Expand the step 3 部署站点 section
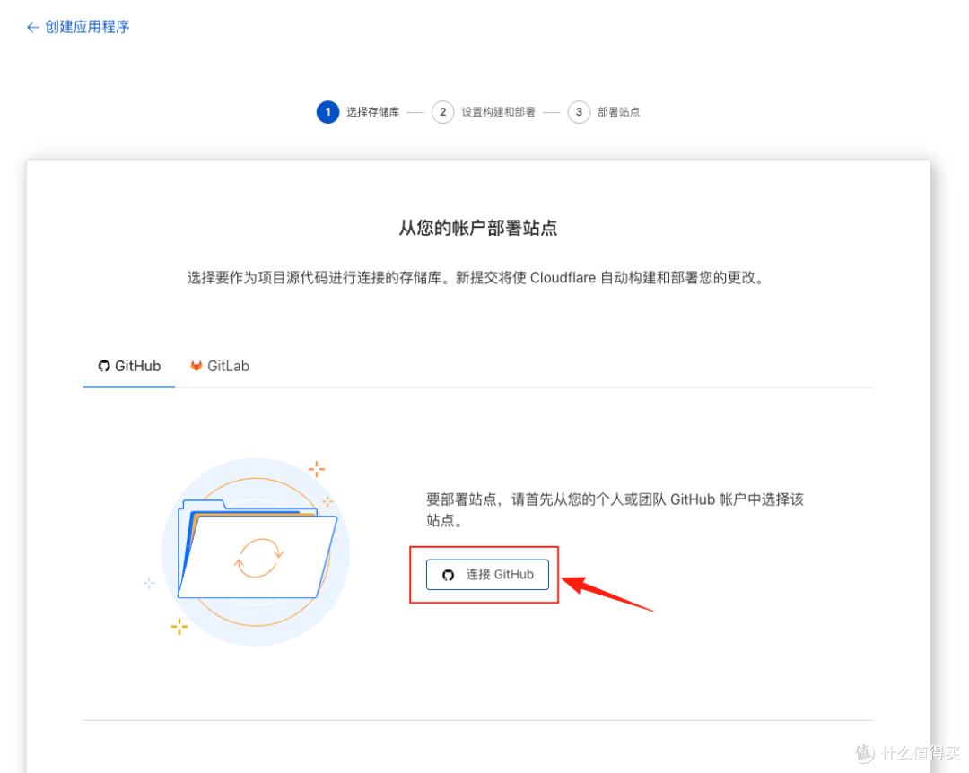Viewport: 969px width, 773px height. [x=621, y=111]
